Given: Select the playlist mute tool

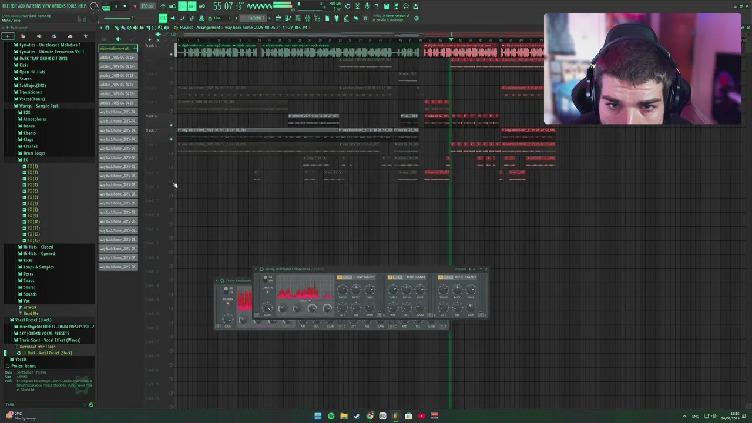Looking at the screenshot, I should tap(135, 28).
